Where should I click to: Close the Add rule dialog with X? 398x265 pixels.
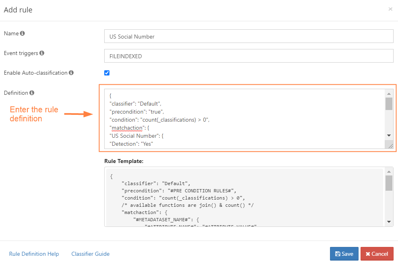pyautogui.click(x=390, y=9)
